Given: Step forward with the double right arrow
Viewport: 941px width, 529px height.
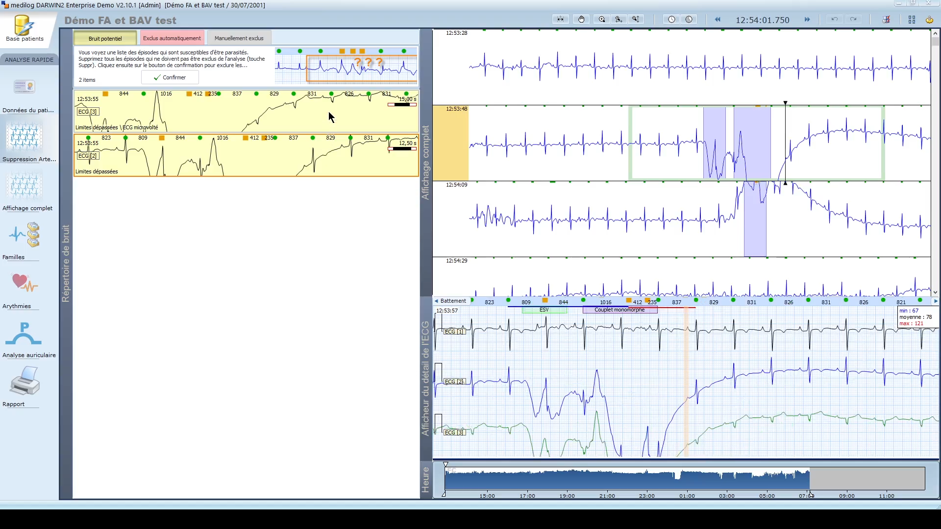Looking at the screenshot, I should (x=807, y=20).
